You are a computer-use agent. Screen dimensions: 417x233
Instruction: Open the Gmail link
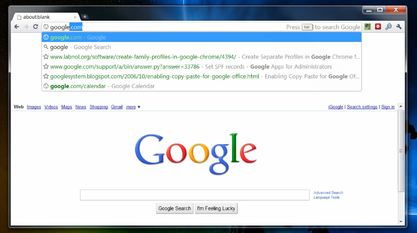pyautogui.click(x=117, y=107)
